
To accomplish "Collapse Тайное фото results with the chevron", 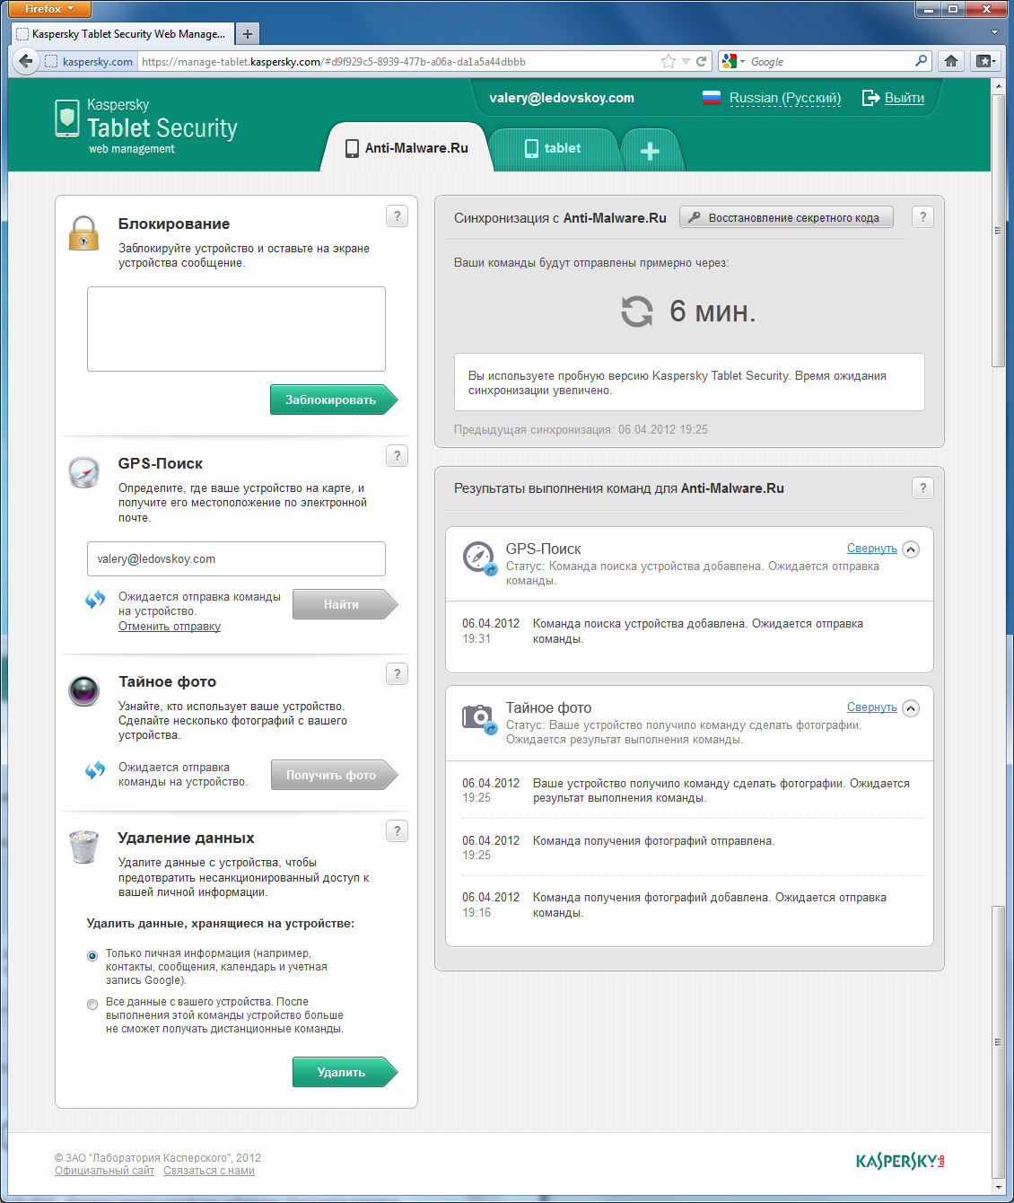I will [911, 708].
